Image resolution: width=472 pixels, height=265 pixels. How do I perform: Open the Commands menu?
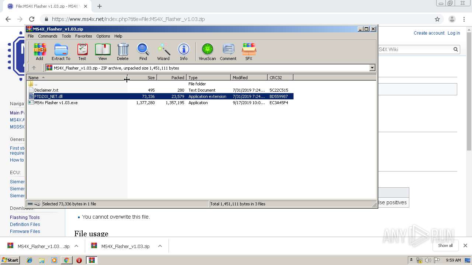coord(48,36)
